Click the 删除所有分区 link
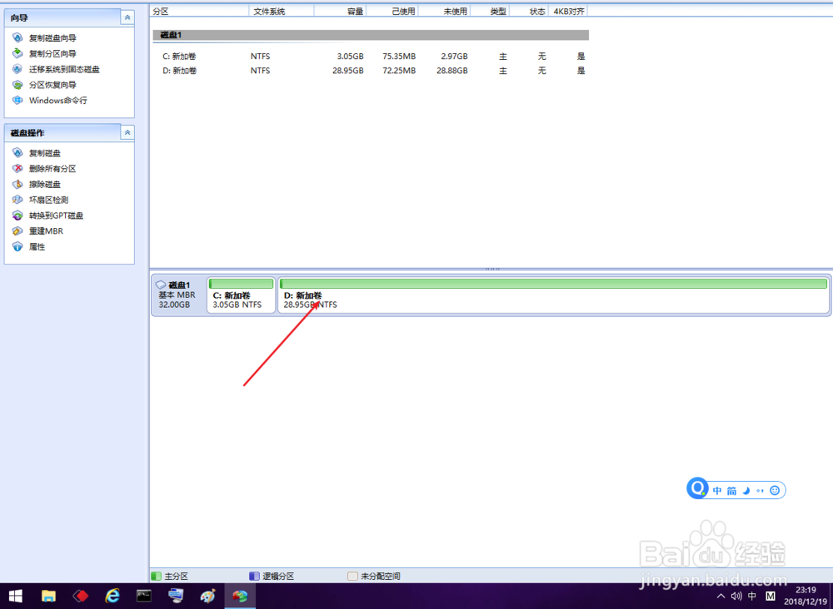This screenshot has width=833, height=609. pos(52,168)
